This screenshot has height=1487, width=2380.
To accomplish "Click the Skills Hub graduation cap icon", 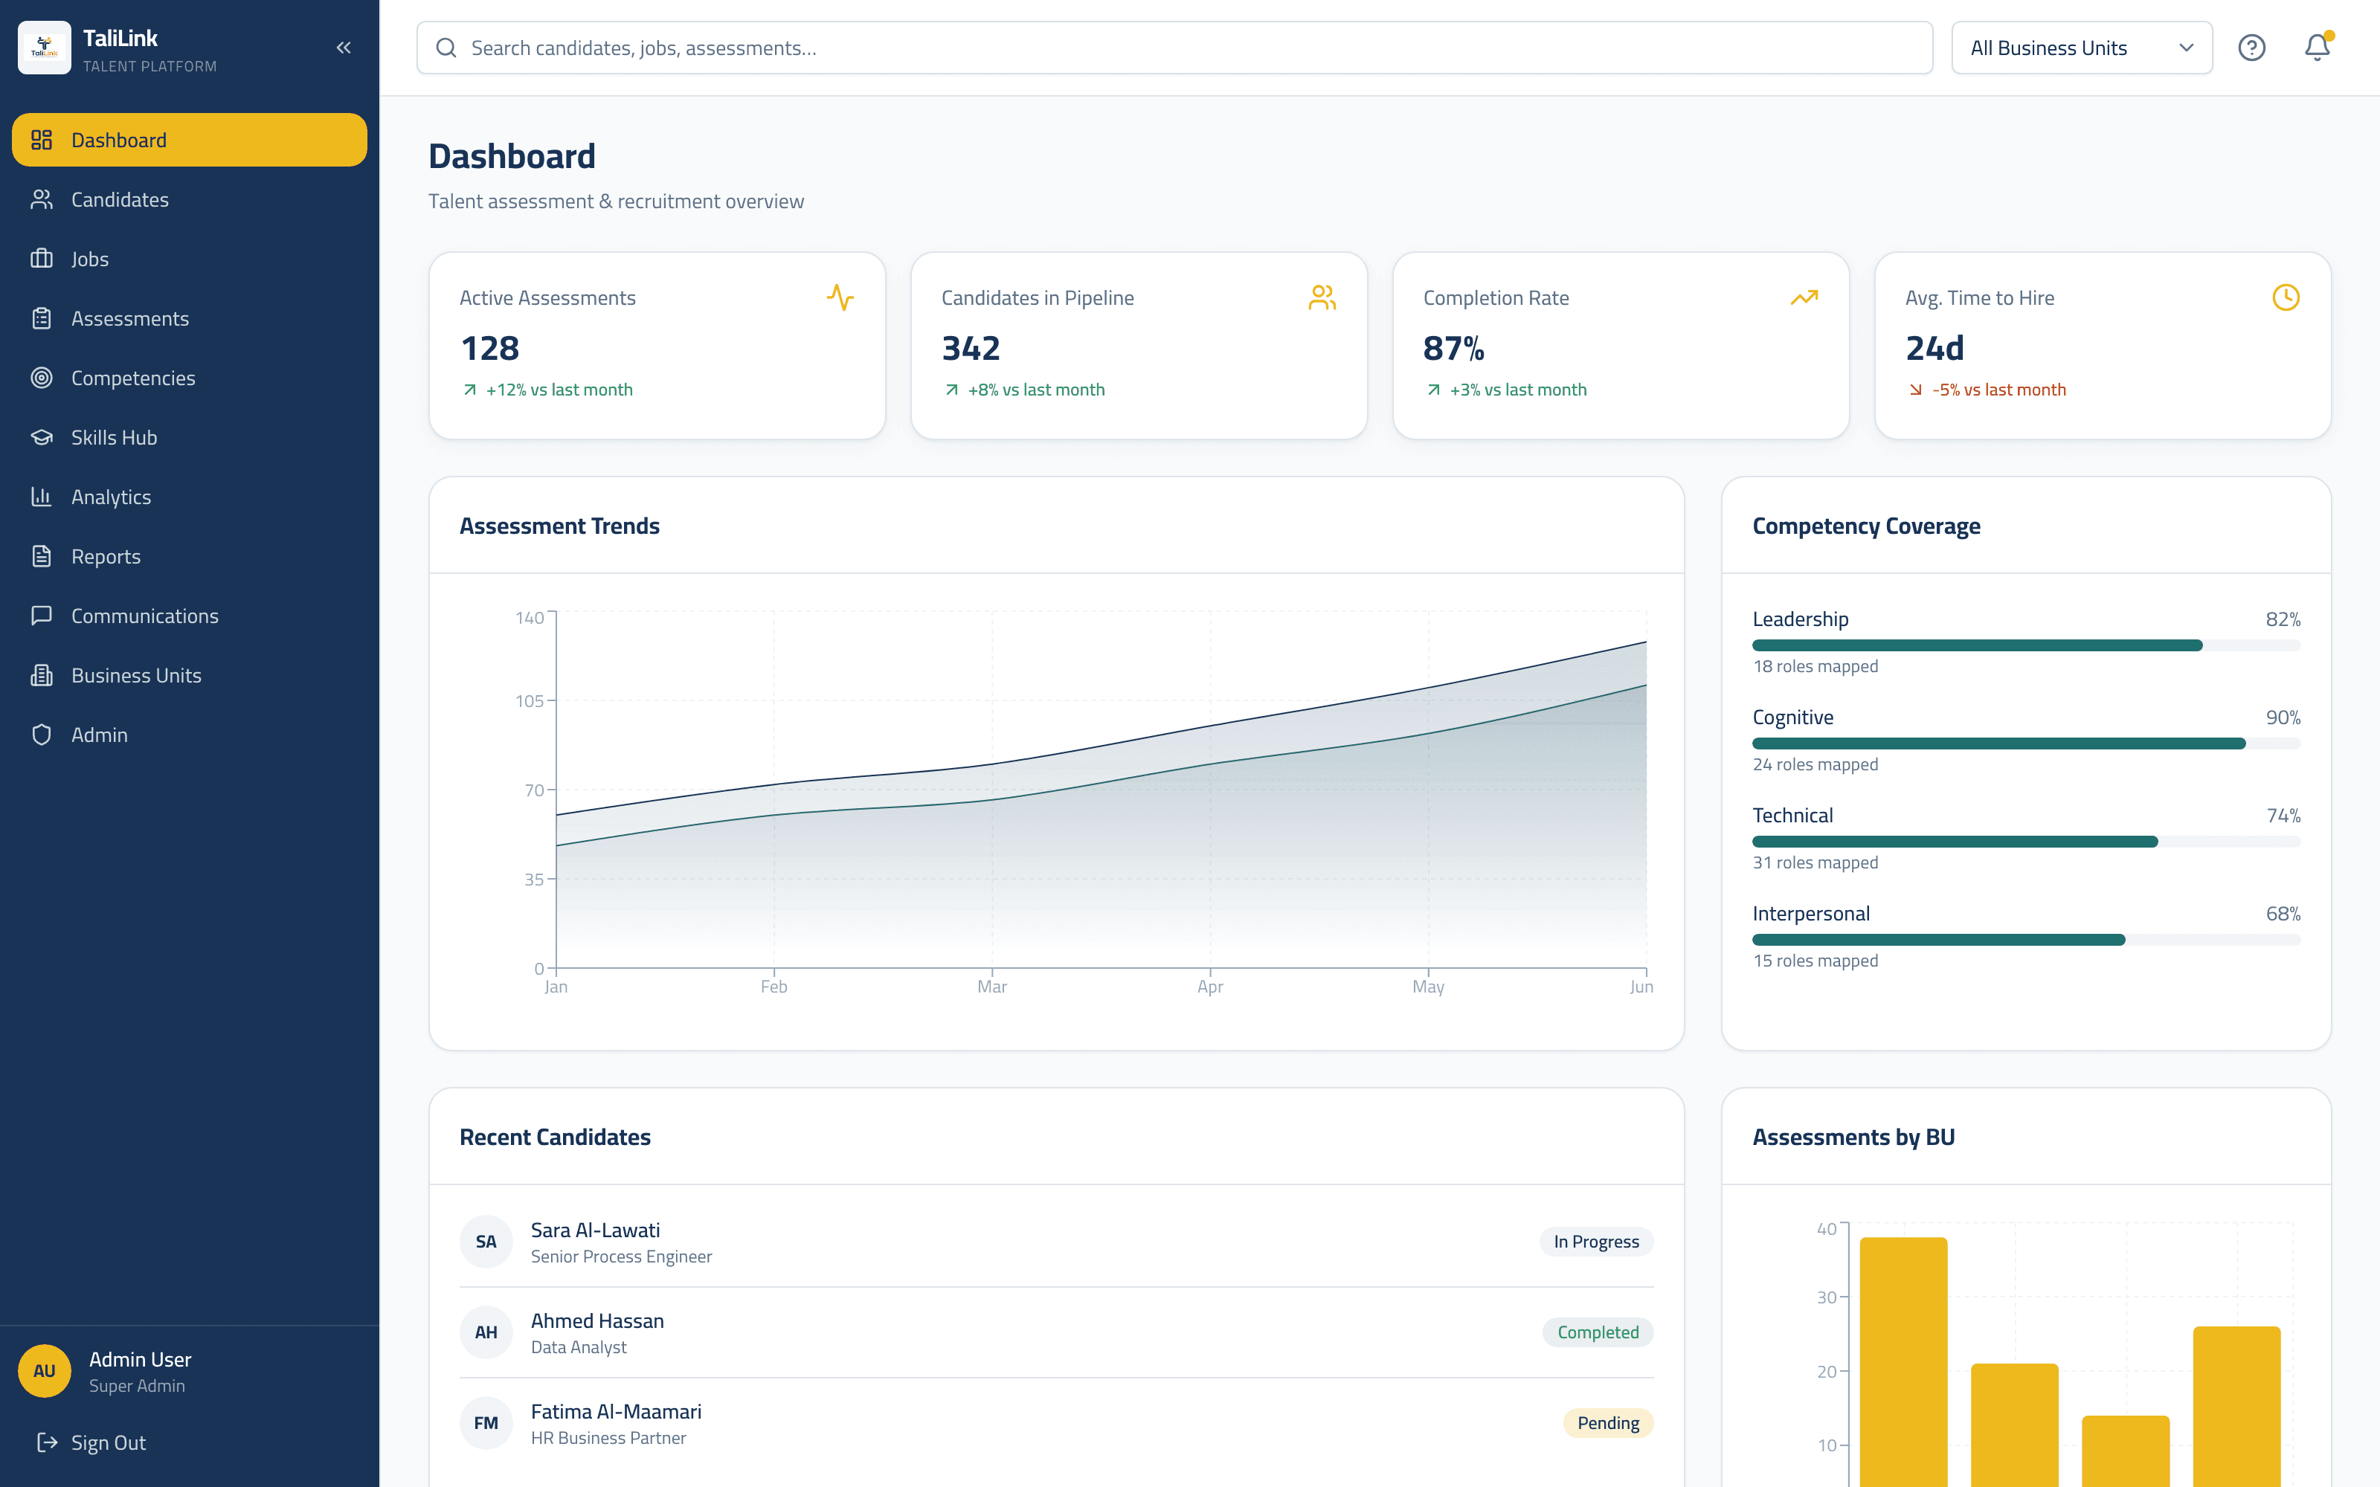I will click(42, 438).
